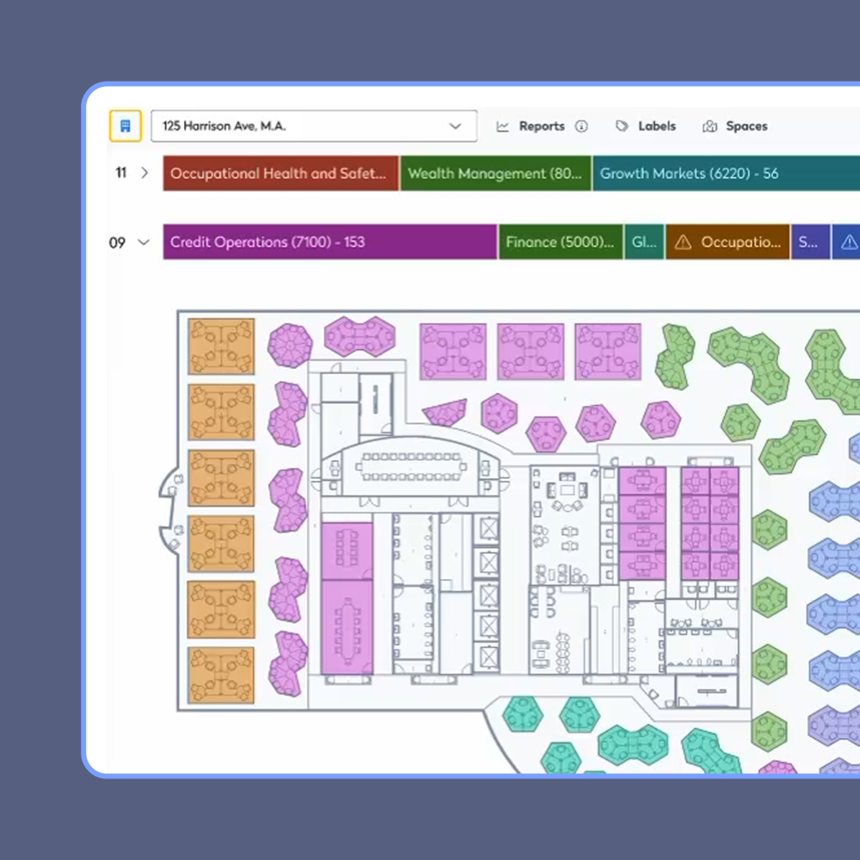This screenshot has height=860, width=860.
Task: Select the Wealth Management block
Action: coord(495,173)
